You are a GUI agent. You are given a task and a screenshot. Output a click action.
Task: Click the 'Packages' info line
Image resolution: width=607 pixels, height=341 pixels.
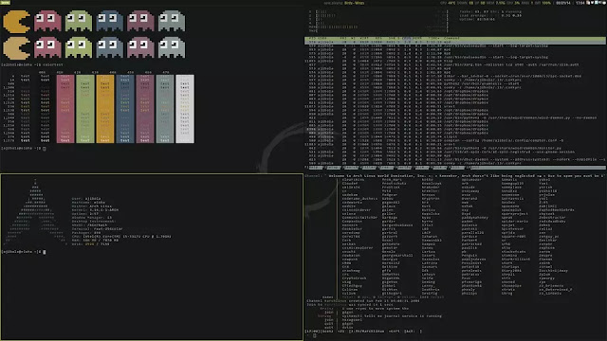(x=86, y=232)
